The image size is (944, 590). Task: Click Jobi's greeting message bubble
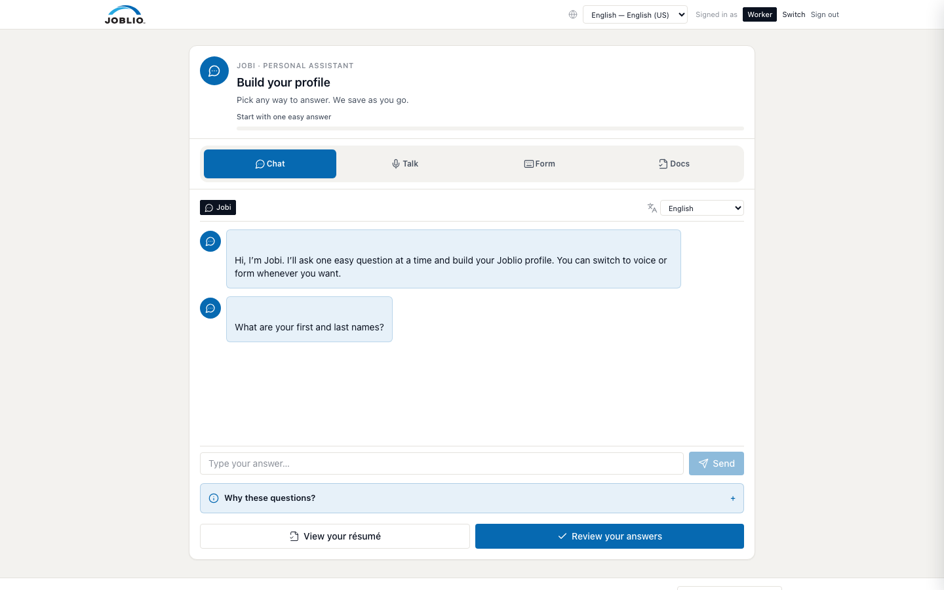point(454,259)
